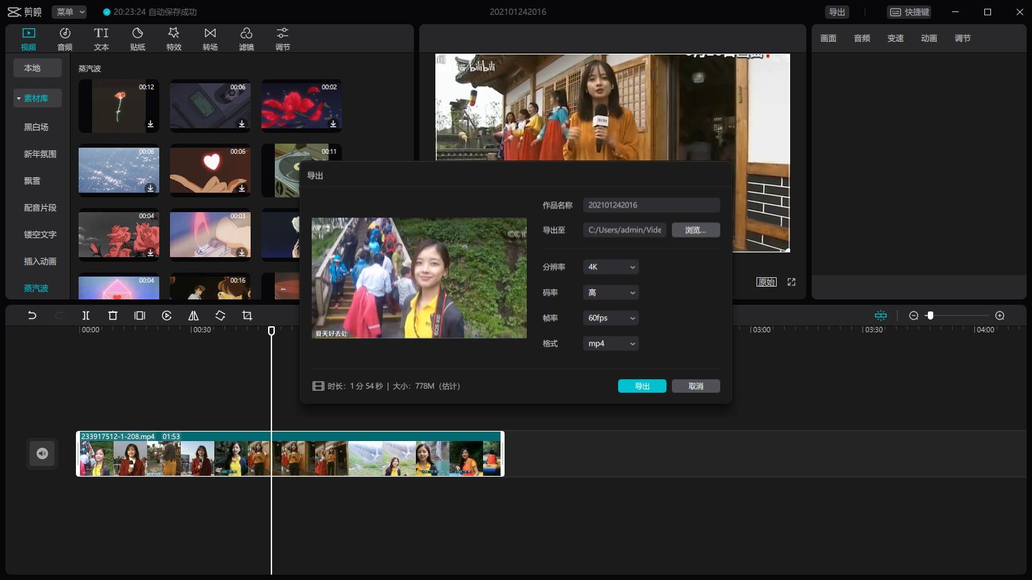Toggle timeline snapping icon

pos(880,316)
